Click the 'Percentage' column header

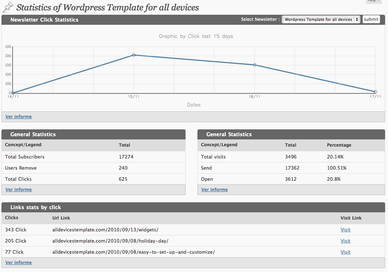pos(339,145)
